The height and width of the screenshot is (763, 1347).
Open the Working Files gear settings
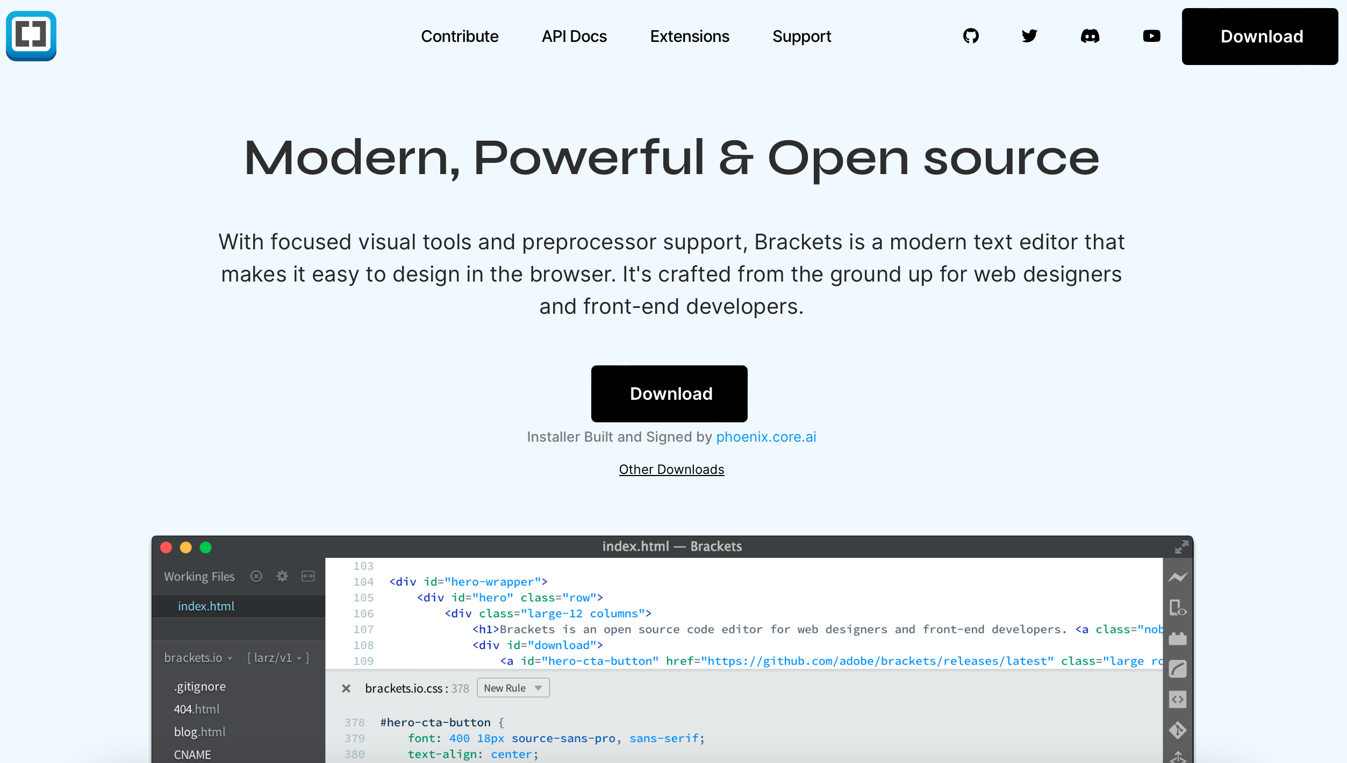(x=282, y=577)
